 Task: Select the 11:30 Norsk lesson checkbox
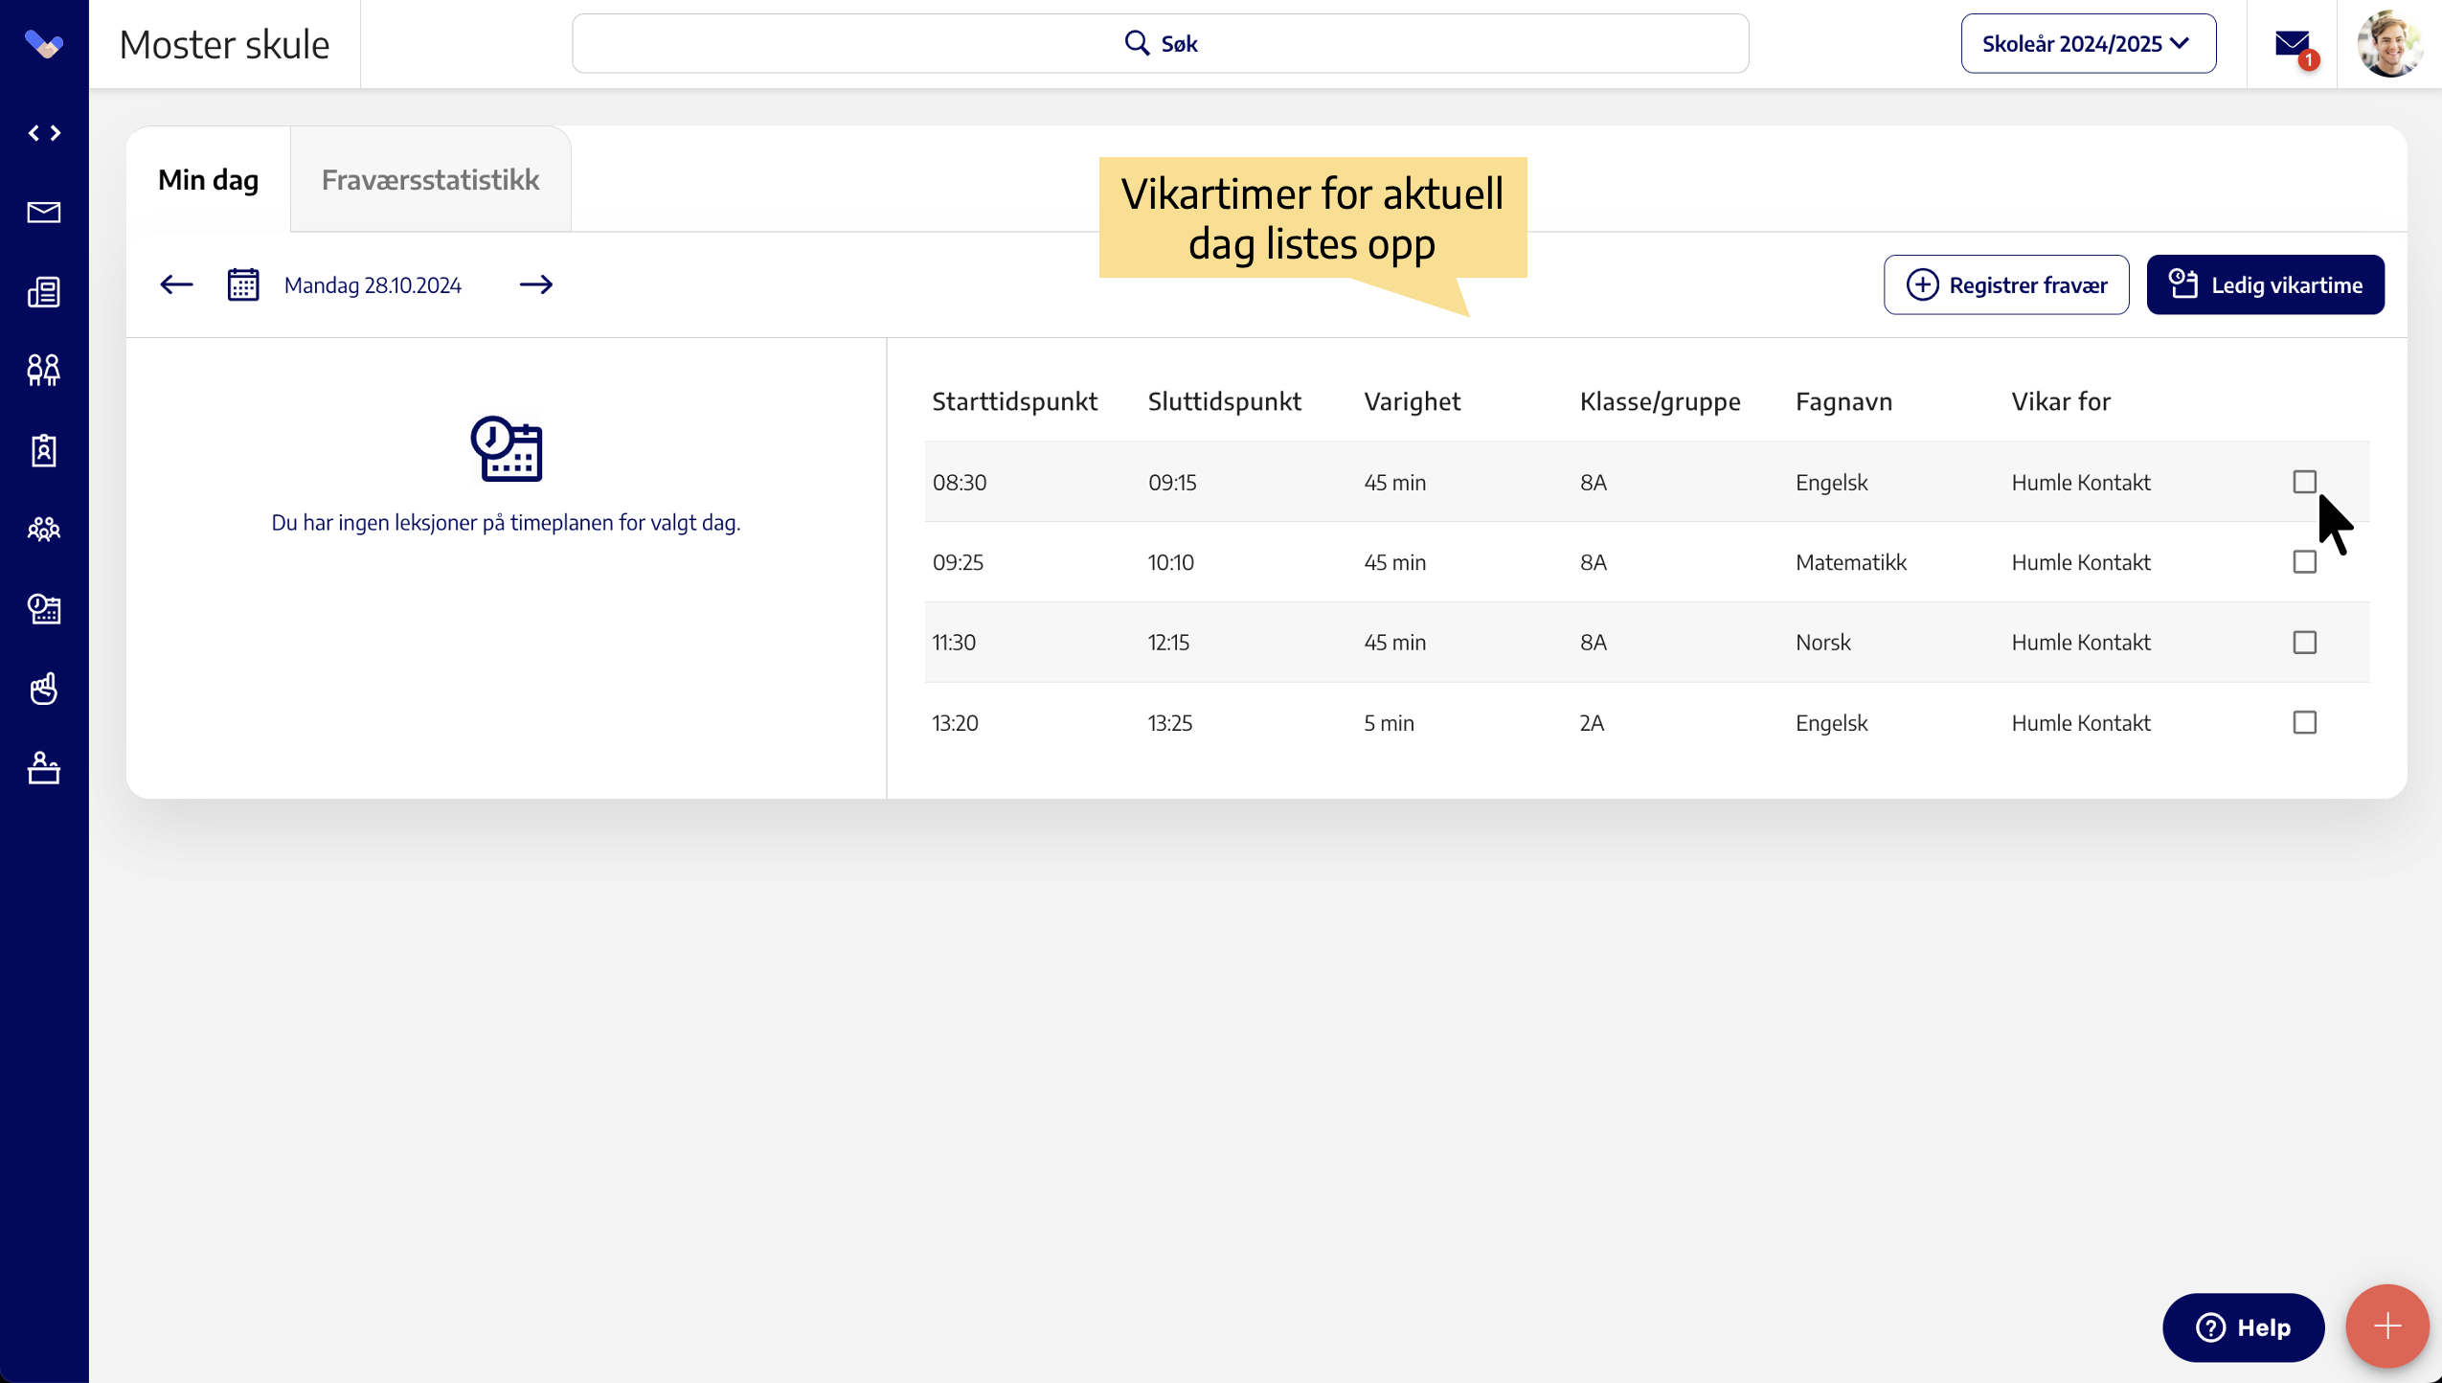2304,643
